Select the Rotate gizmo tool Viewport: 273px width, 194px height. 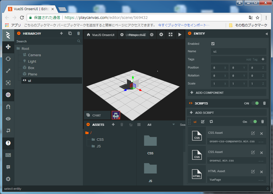(x=8, y=59)
